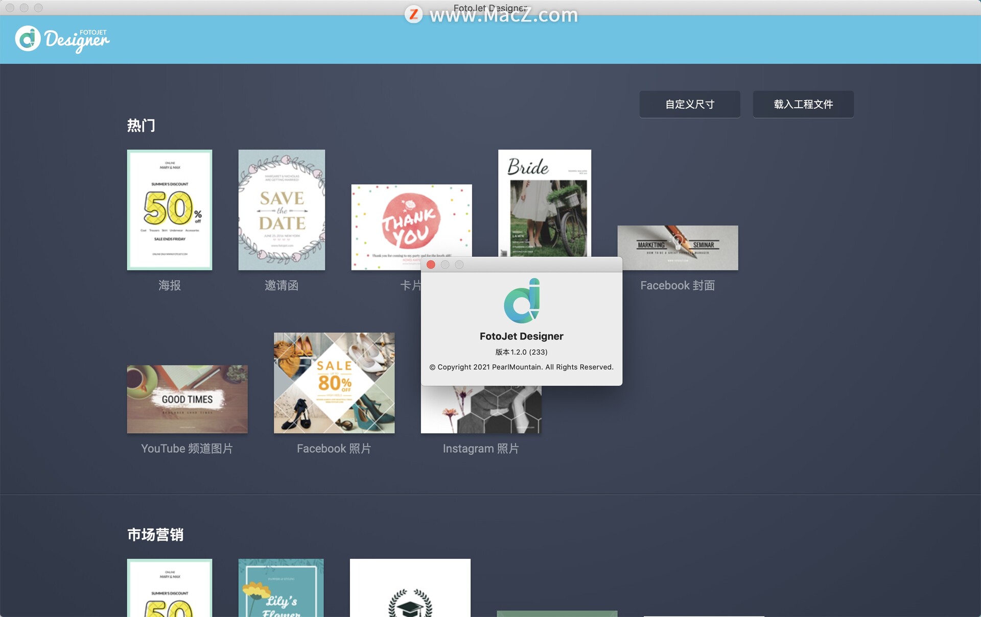Click the Facebook 封面 category label

pyautogui.click(x=678, y=285)
